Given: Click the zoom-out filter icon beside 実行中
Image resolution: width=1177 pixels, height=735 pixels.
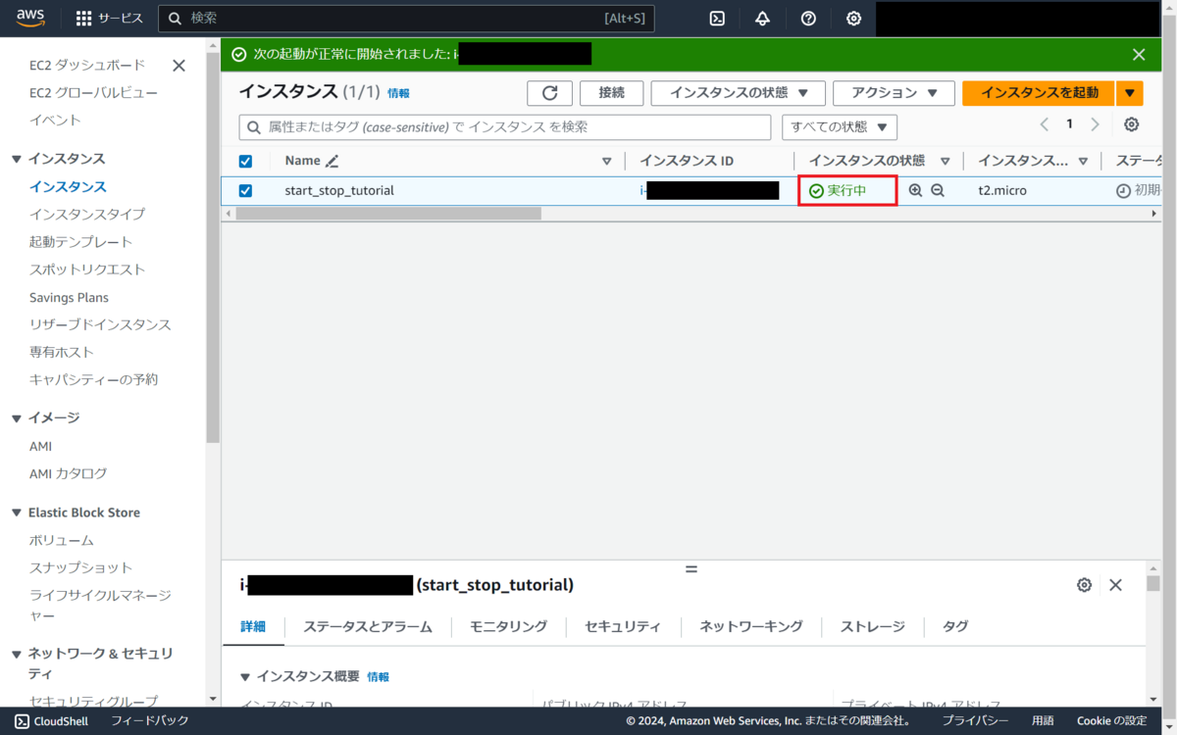Looking at the screenshot, I should point(938,190).
